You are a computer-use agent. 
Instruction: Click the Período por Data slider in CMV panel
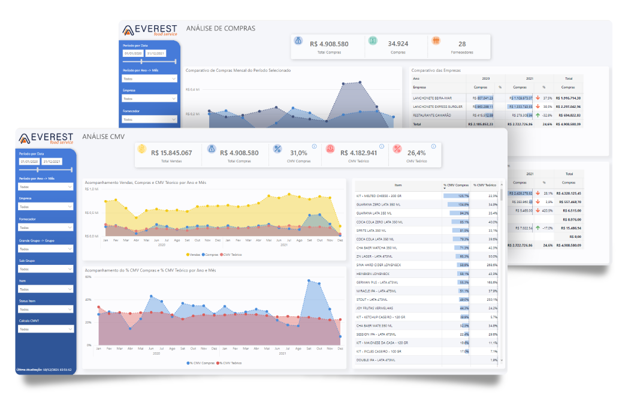(46, 170)
